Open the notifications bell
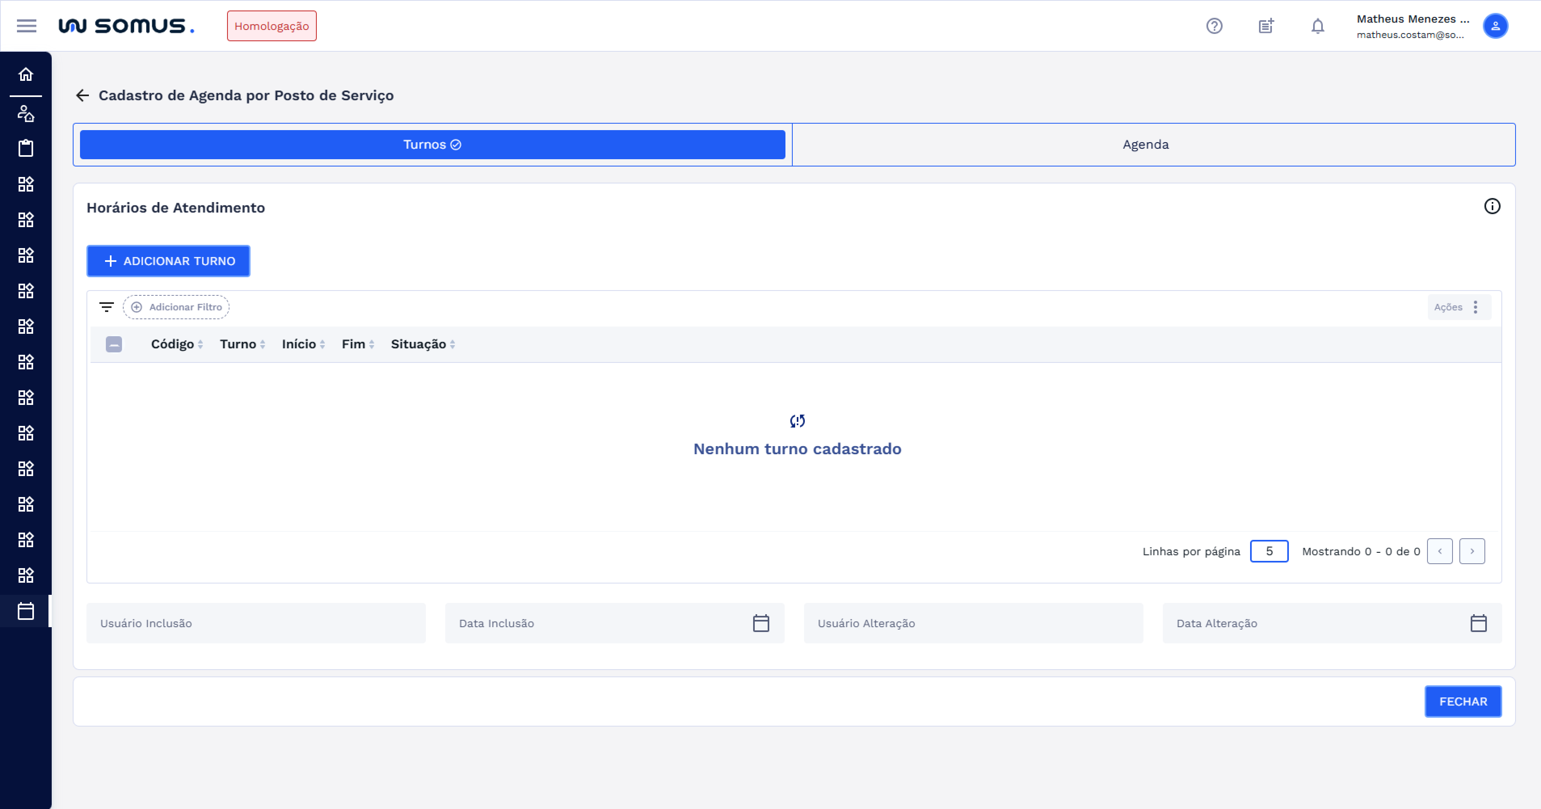 pyautogui.click(x=1317, y=26)
